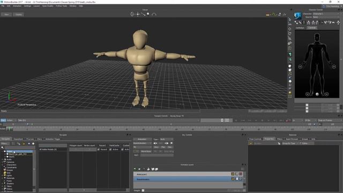
Task: Toggle the Record checkbox in models table
Action: coord(99,150)
